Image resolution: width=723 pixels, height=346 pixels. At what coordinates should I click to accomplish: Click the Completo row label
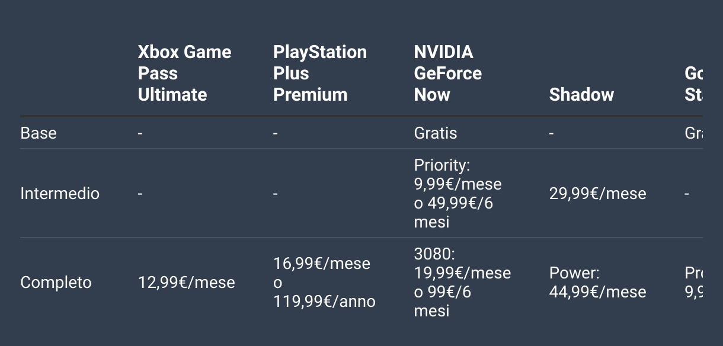pyautogui.click(x=56, y=282)
